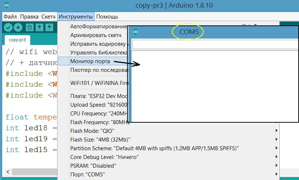Click 'led18' variable in code
The height and width of the screenshot is (180, 299).
(x=36, y=128)
